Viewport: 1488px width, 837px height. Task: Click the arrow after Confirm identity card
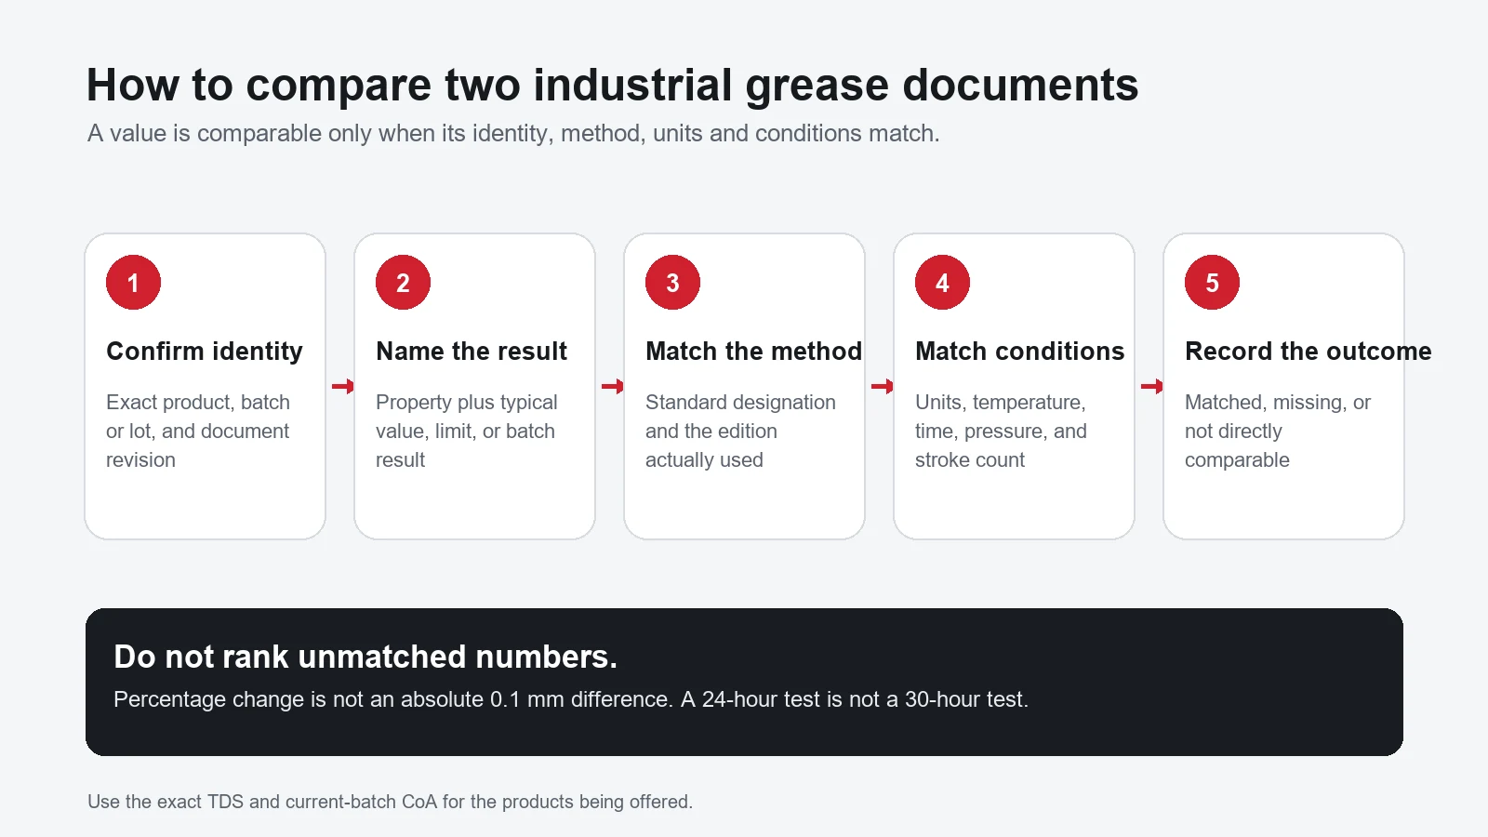342,386
